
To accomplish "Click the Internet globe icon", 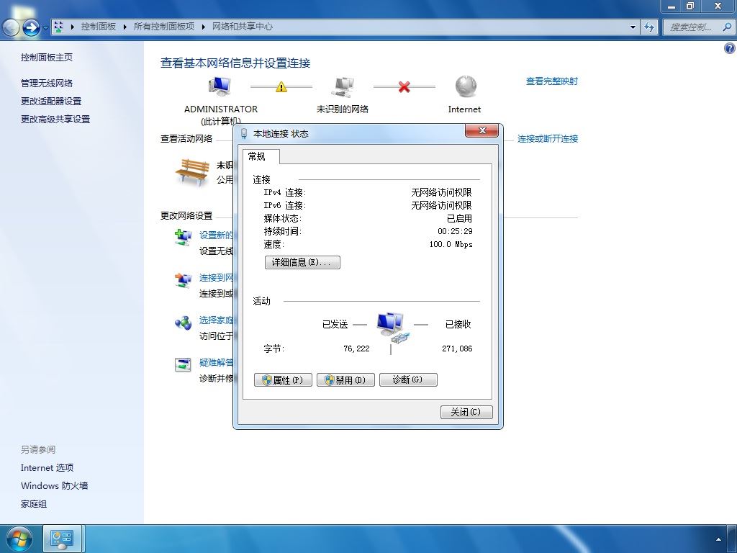I will (466, 86).
